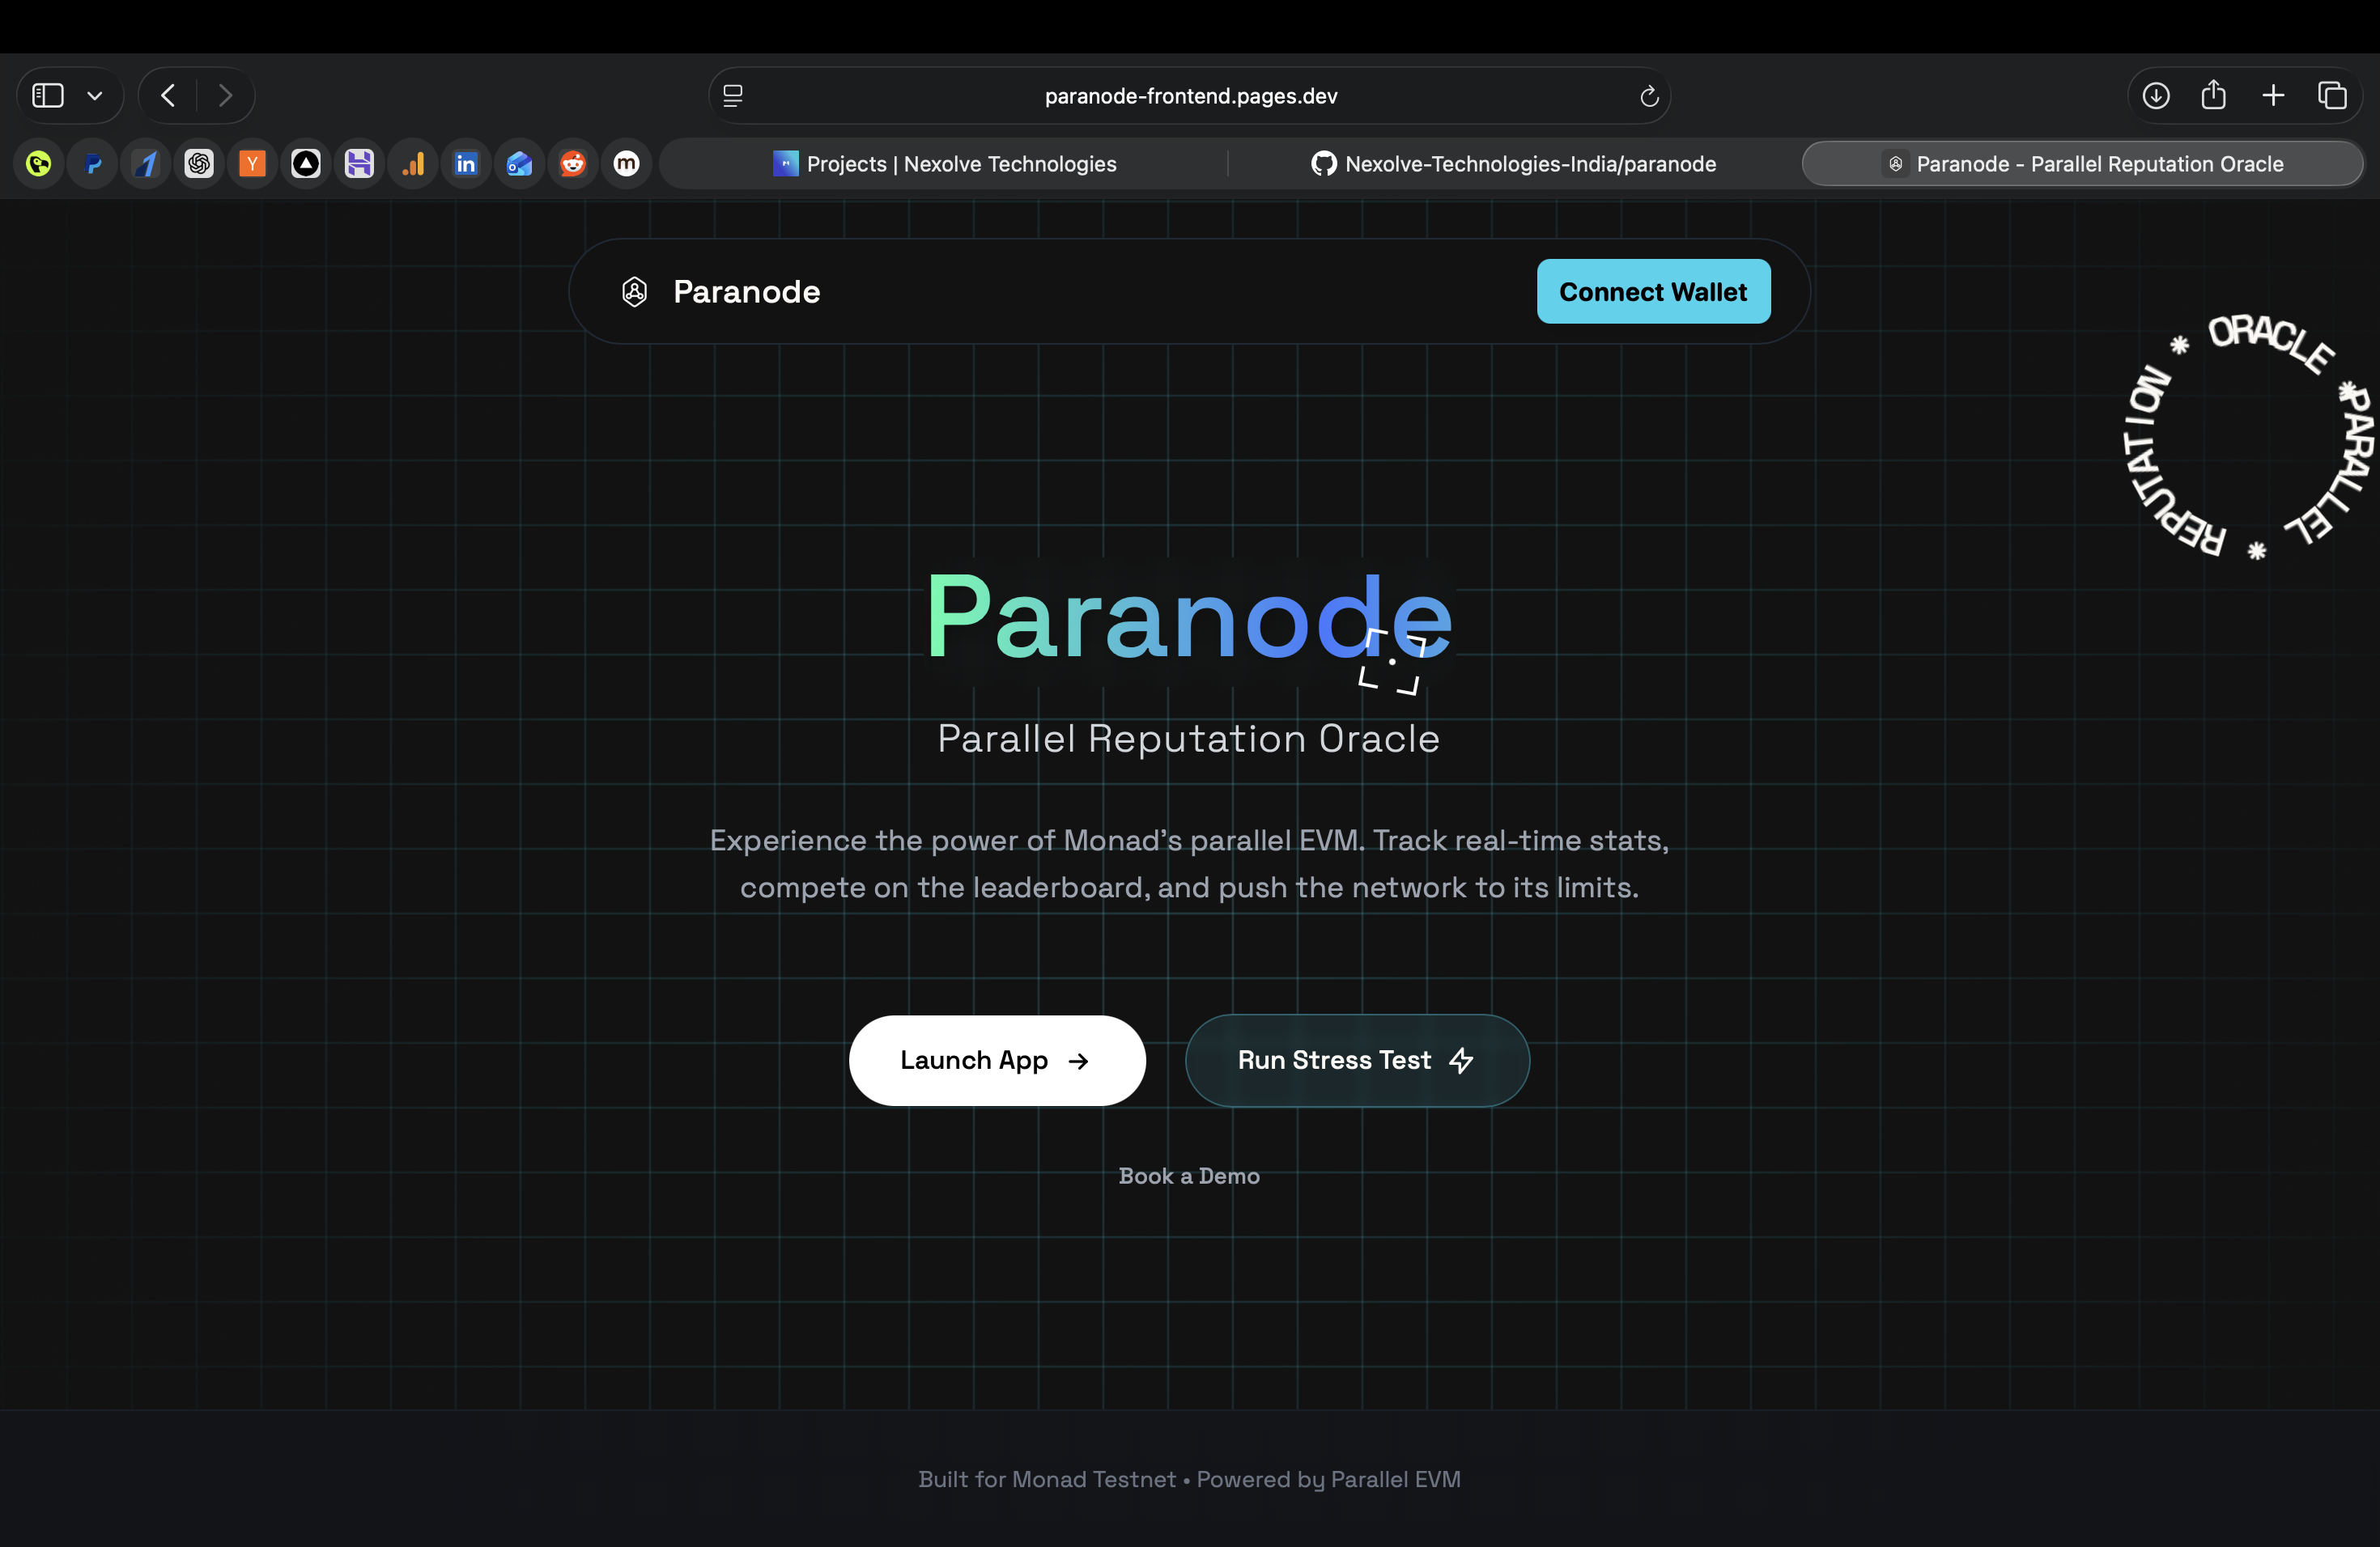Switch to the Nexolve-Technologies-India/paranode GitHub tab
This screenshot has width=2380, height=1547.
coord(1512,163)
